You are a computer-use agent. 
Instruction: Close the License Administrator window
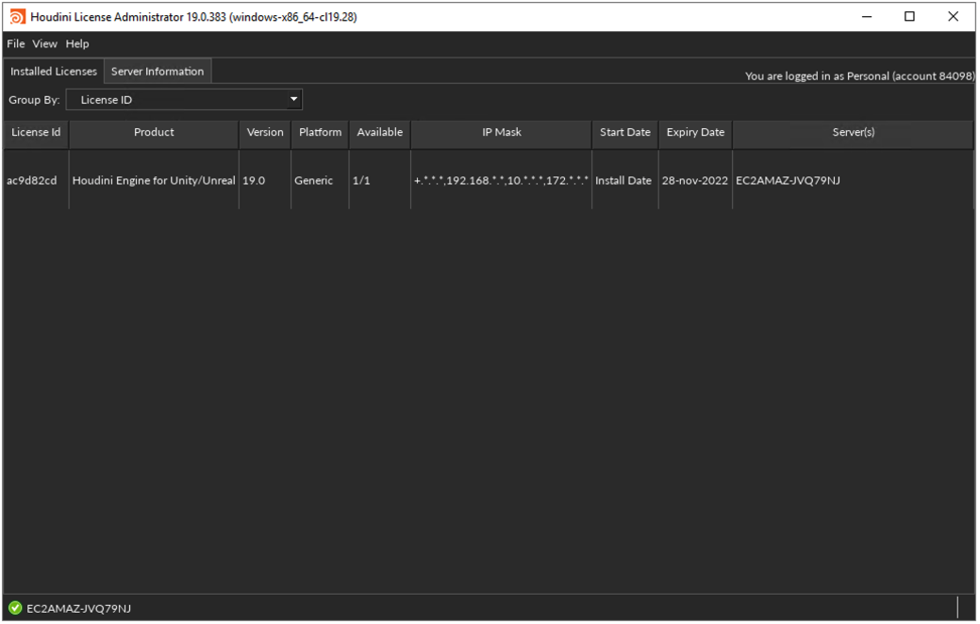pyautogui.click(x=954, y=17)
